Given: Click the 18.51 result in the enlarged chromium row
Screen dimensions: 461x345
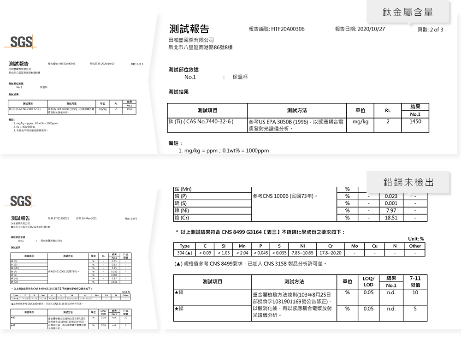Looking at the screenshot, I should click(391, 218).
